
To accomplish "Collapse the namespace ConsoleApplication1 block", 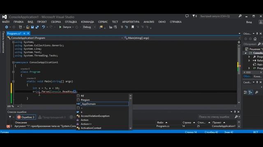I will click(x=13, y=62).
